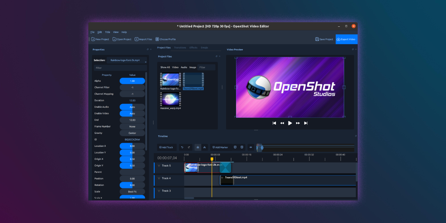Viewport: 446px width, 223px height.
Task: Toggle the Enable Video Auto setting
Action: pos(132,113)
